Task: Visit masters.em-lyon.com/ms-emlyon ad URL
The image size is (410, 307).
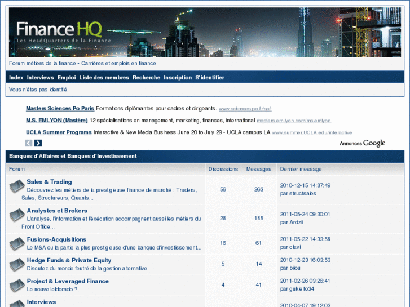Action: (x=294, y=121)
